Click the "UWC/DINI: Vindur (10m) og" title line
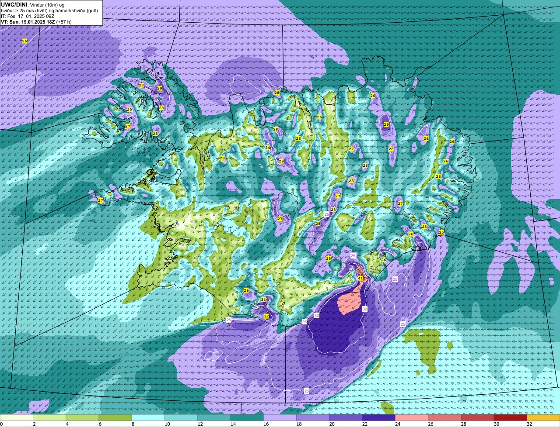Screen dimensions: 560x427 point(32,4)
